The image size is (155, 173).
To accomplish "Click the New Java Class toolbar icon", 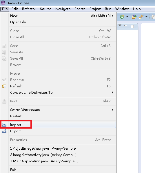I will 122,17.
